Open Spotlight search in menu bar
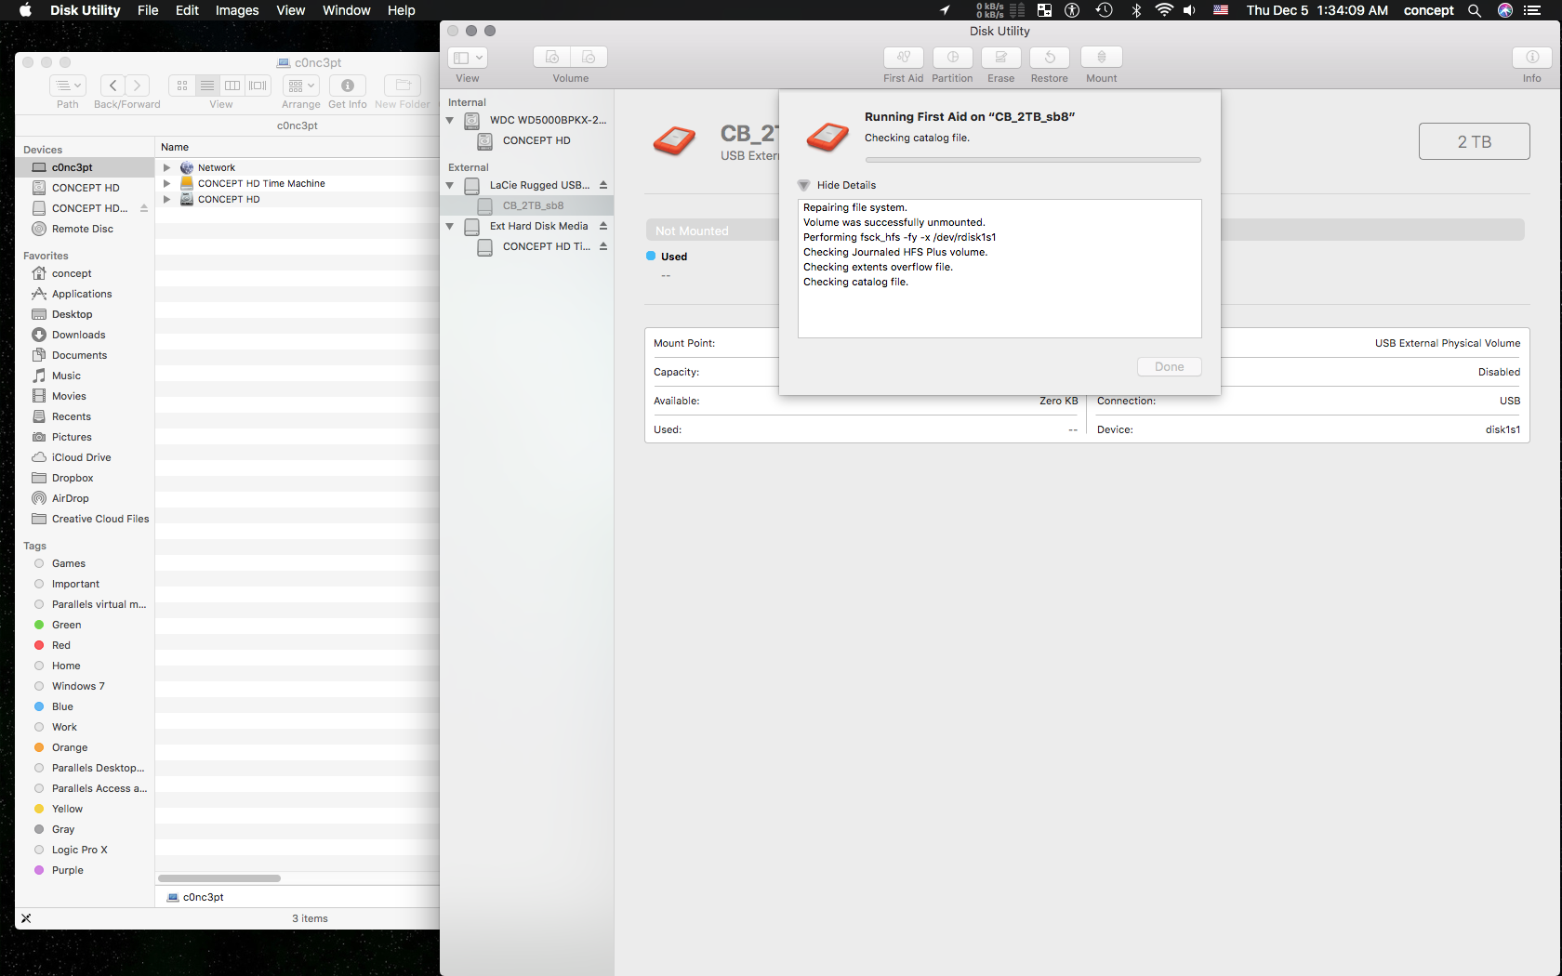 pyautogui.click(x=1475, y=10)
